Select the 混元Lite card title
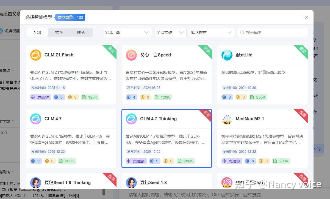 pyautogui.click(x=244, y=55)
